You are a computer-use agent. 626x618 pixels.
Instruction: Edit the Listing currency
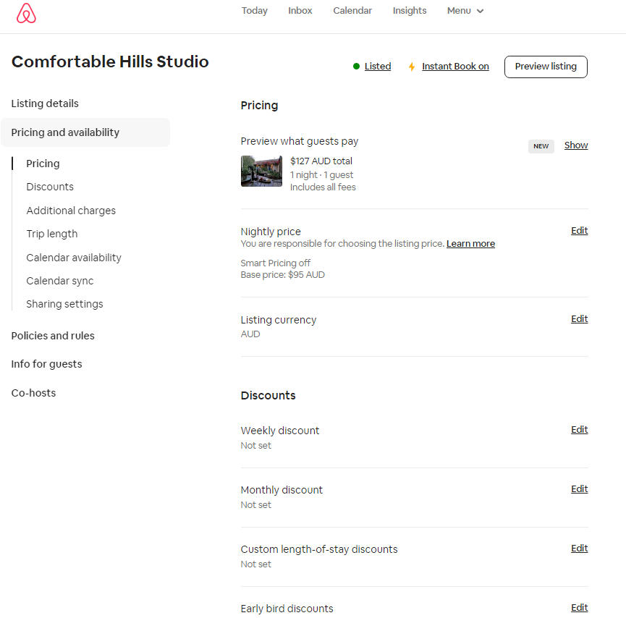(x=579, y=319)
